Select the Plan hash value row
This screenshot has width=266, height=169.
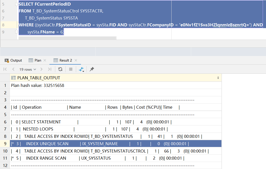pyautogui.click(x=38, y=85)
